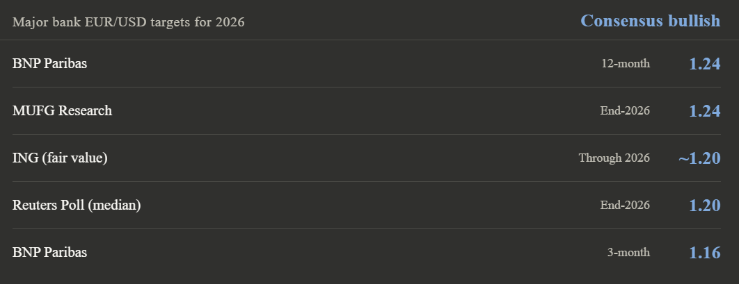Click the MUFG Research 1.24 target value

pyautogui.click(x=704, y=111)
